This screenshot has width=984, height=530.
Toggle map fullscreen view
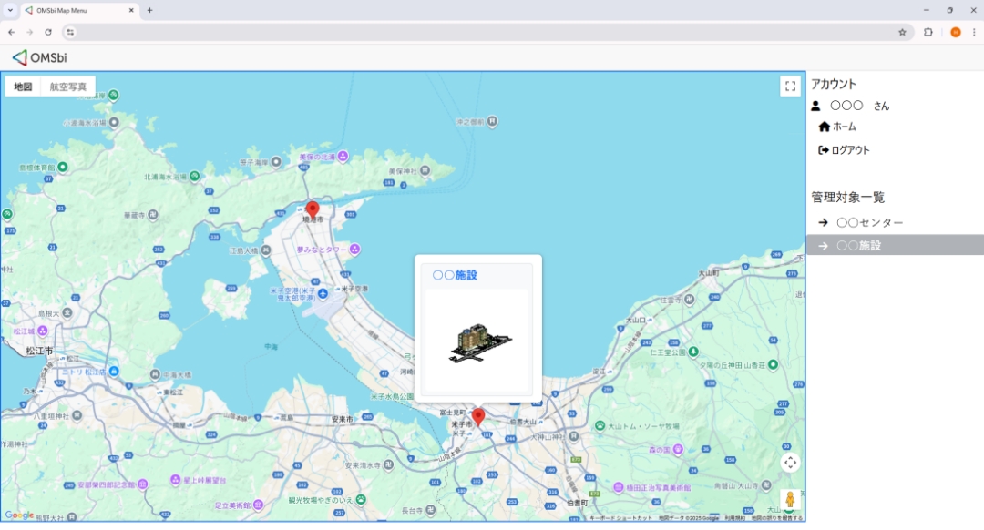(790, 87)
